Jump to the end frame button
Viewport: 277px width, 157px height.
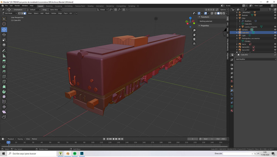click(122, 139)
